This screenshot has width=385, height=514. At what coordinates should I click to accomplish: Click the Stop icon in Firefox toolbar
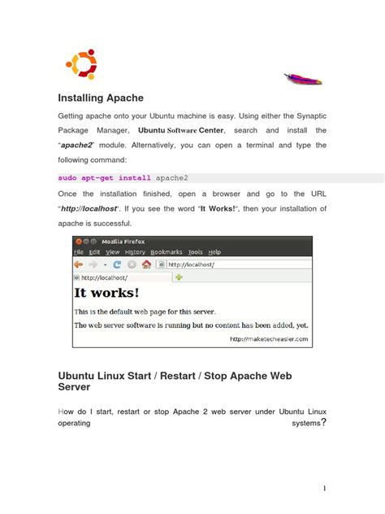coord(132,264)
